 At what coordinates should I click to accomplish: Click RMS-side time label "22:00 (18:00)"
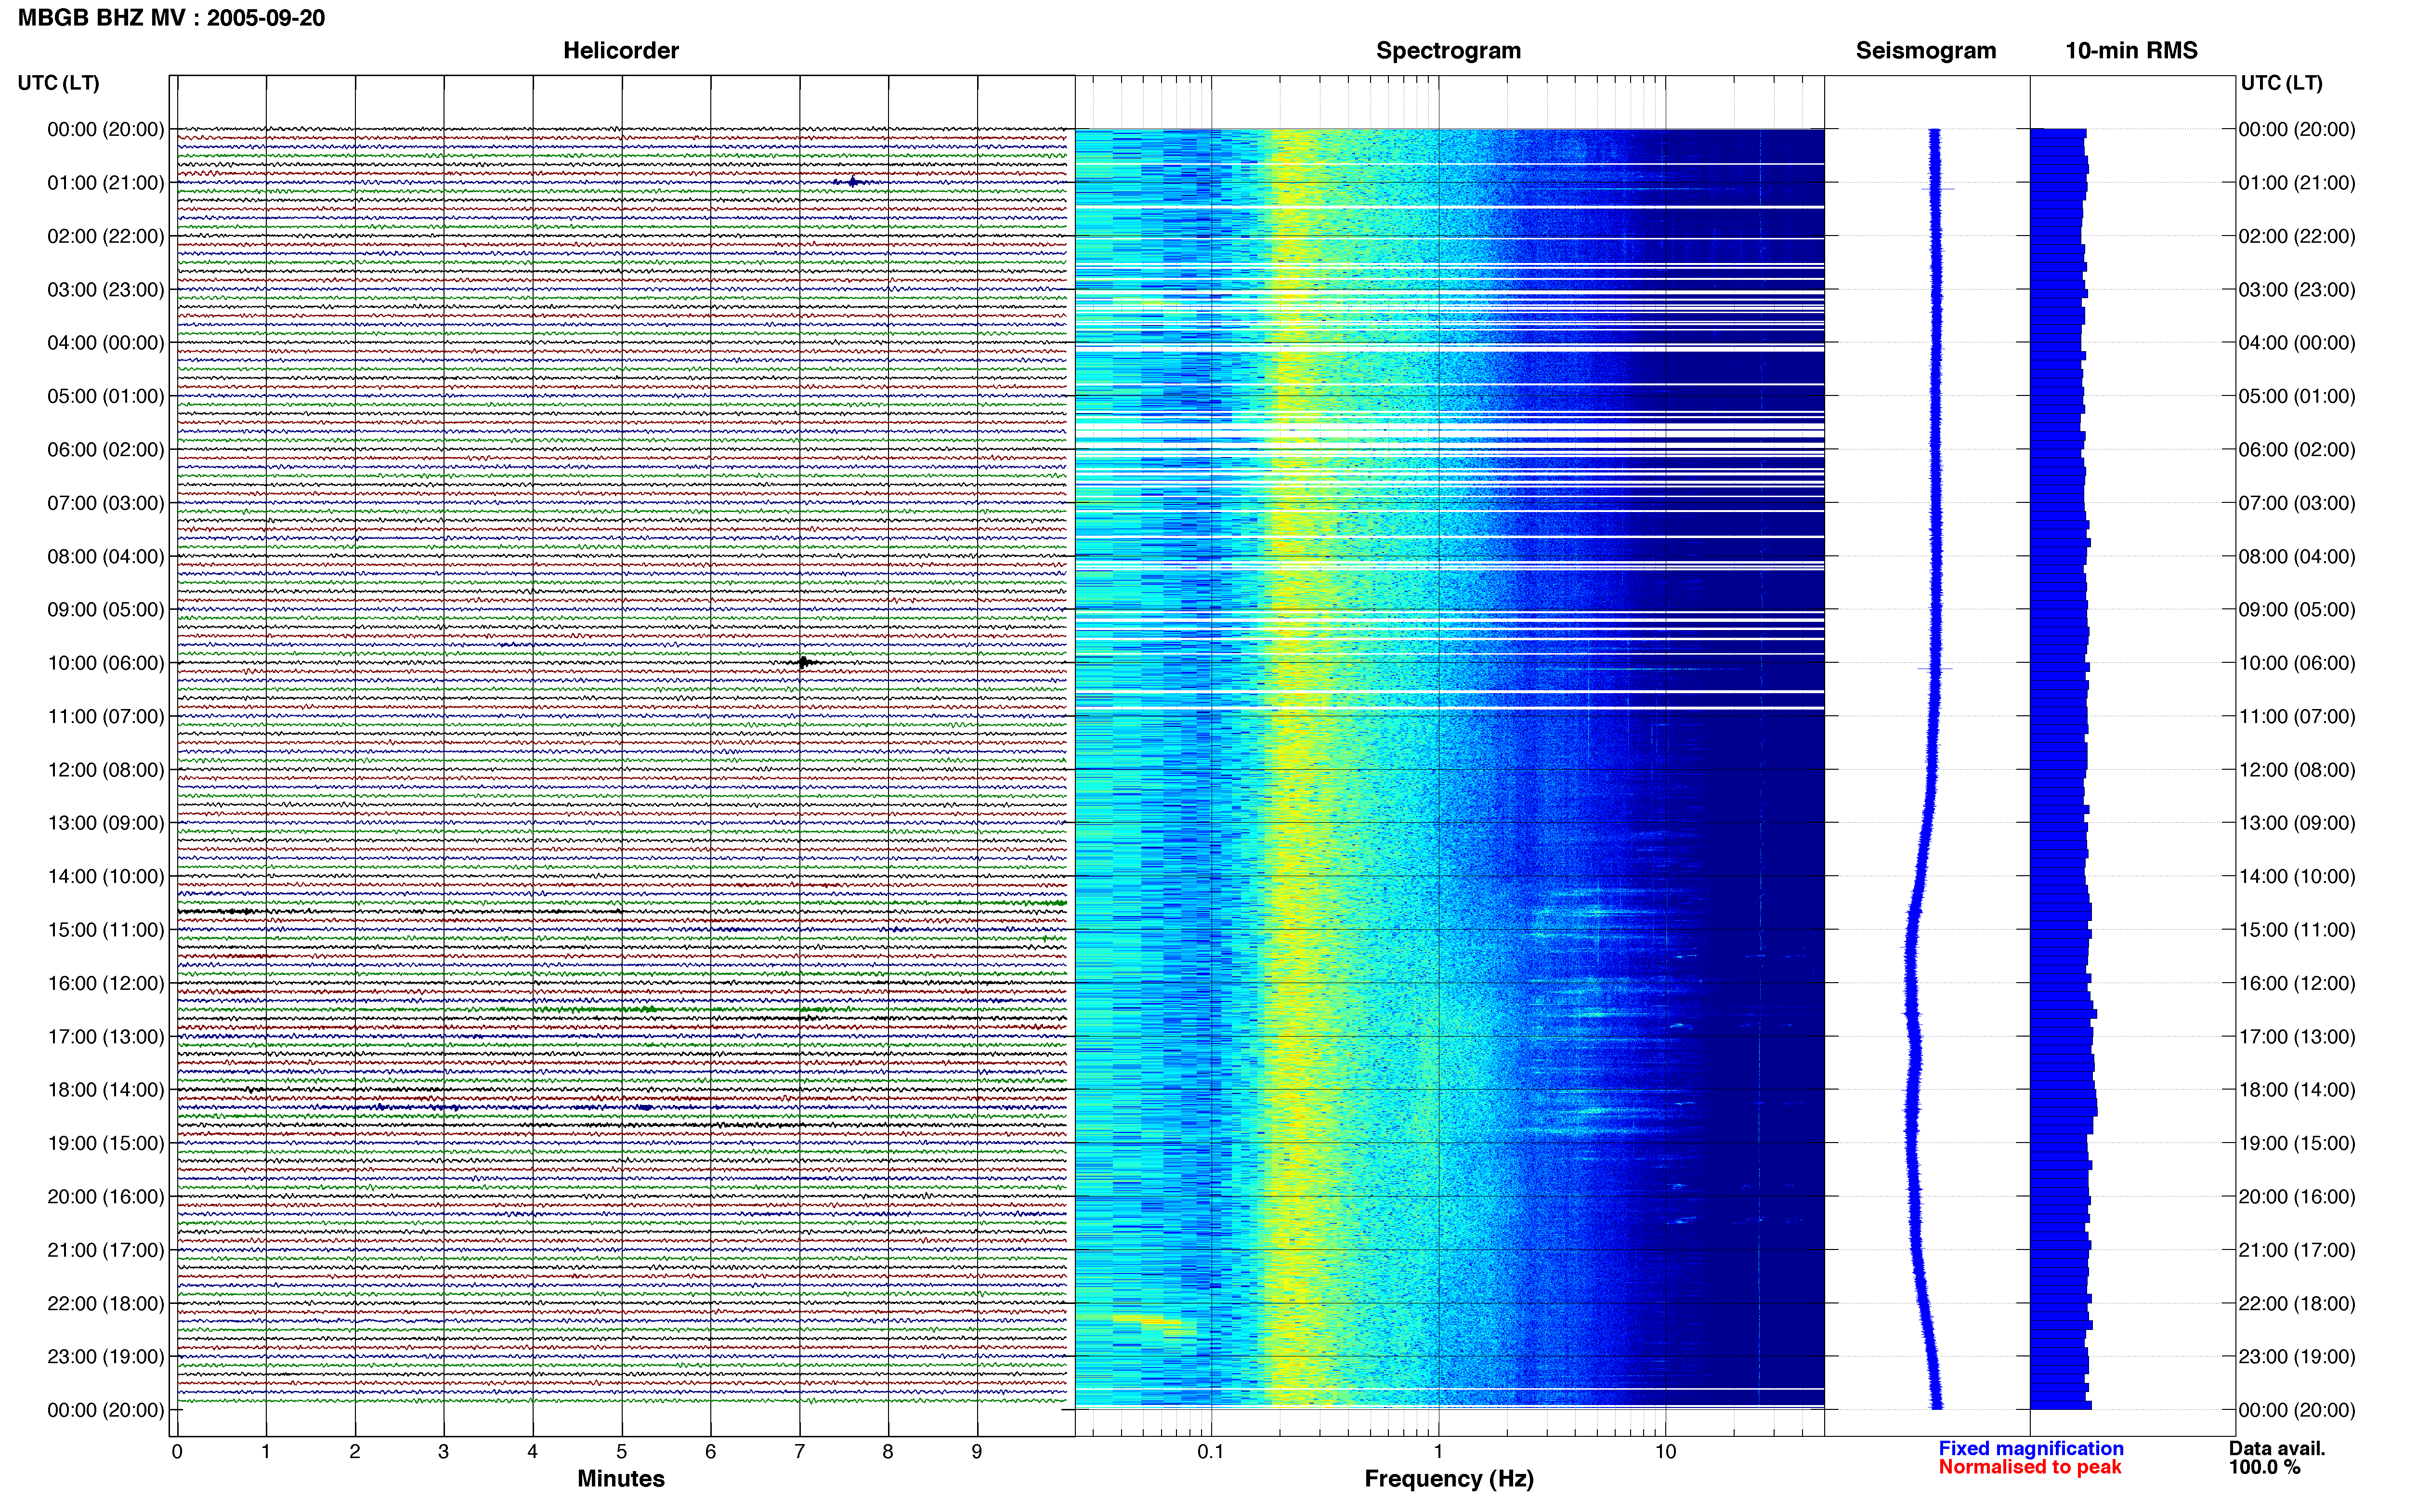click(x=2297, y=1304)
